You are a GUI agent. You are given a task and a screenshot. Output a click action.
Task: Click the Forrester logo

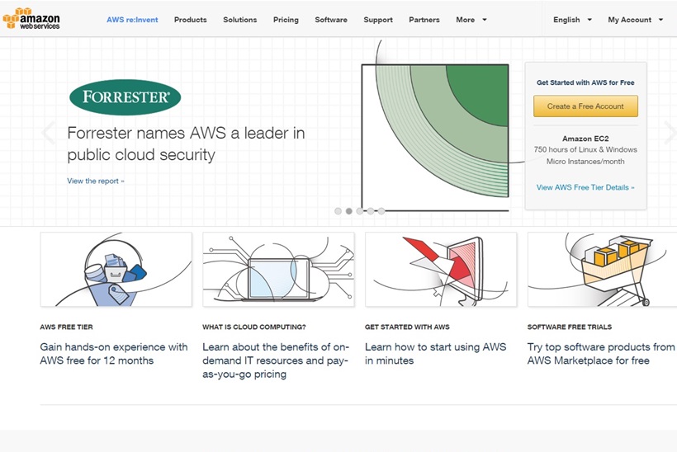tap(125, 97)
